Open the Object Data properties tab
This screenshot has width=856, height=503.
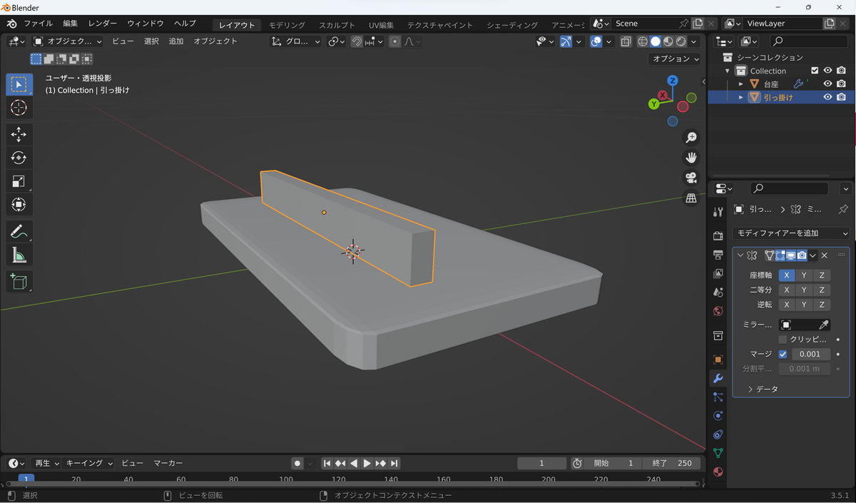[718, 453]
